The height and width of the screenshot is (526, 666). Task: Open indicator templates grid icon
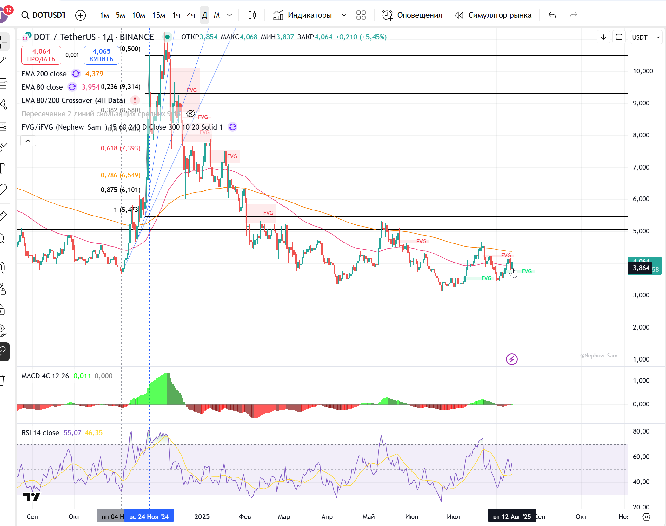tap(361, 15)
